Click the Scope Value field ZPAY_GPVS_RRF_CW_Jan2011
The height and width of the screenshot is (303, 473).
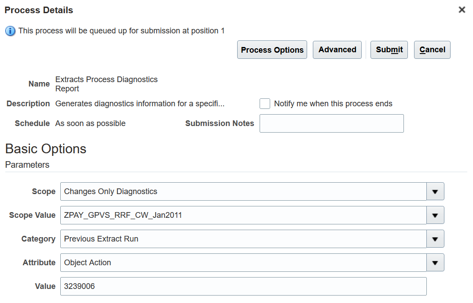point(243,215)
